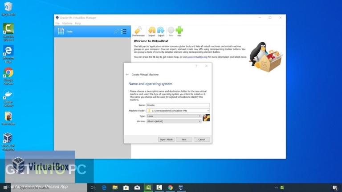
Task: Select the Tools entry in left panel
Action: pos(93,32)
